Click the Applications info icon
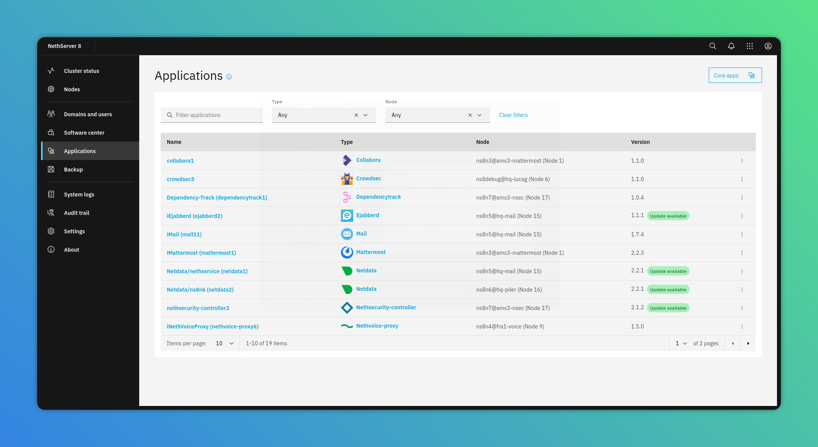This screenshot has width=818, height=447. [x=229, y=77]
